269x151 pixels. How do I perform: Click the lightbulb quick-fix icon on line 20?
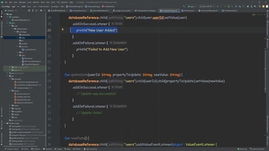coord(63,30)
